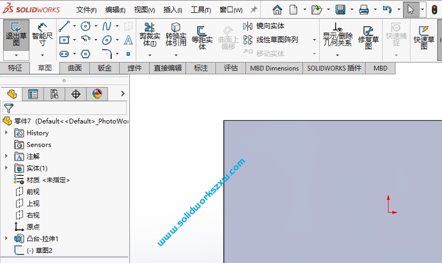Viewport: 442px width, 263px height.
Task: Open the 插入(I) menu
Action: (x=172, y=10)
